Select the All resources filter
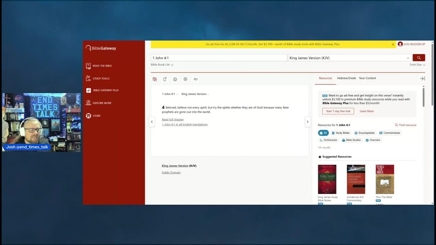Screen dimensions: 436x245 tap(323, 133)
